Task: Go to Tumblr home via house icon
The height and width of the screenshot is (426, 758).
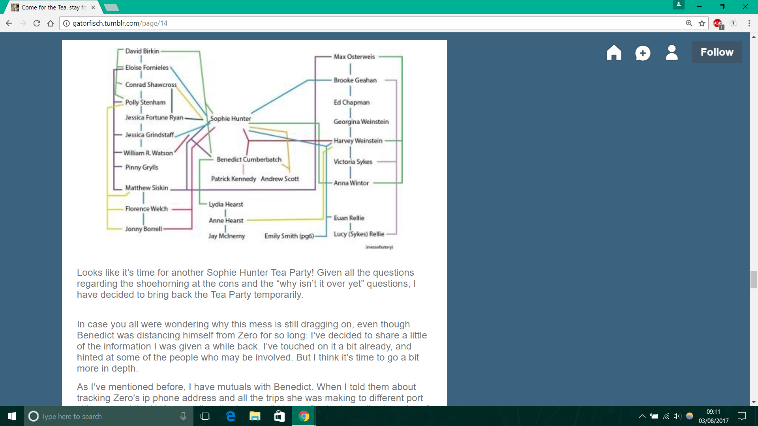Action: coord(614,52)
